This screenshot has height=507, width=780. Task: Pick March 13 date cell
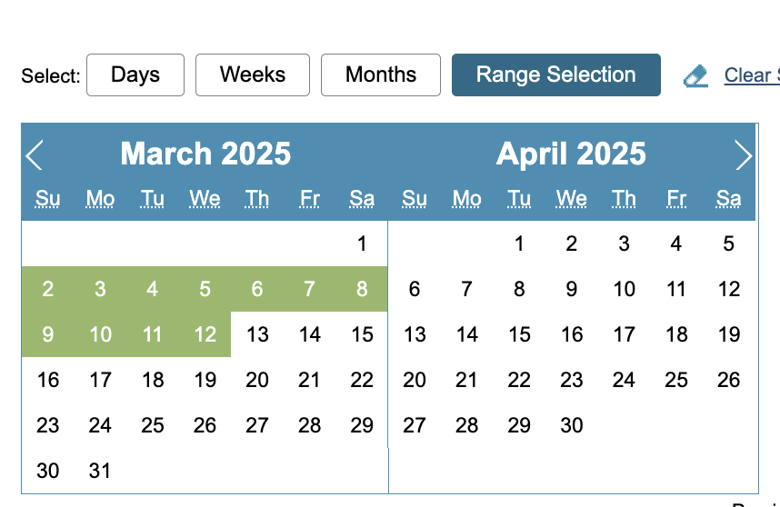[x=257, y=334]
